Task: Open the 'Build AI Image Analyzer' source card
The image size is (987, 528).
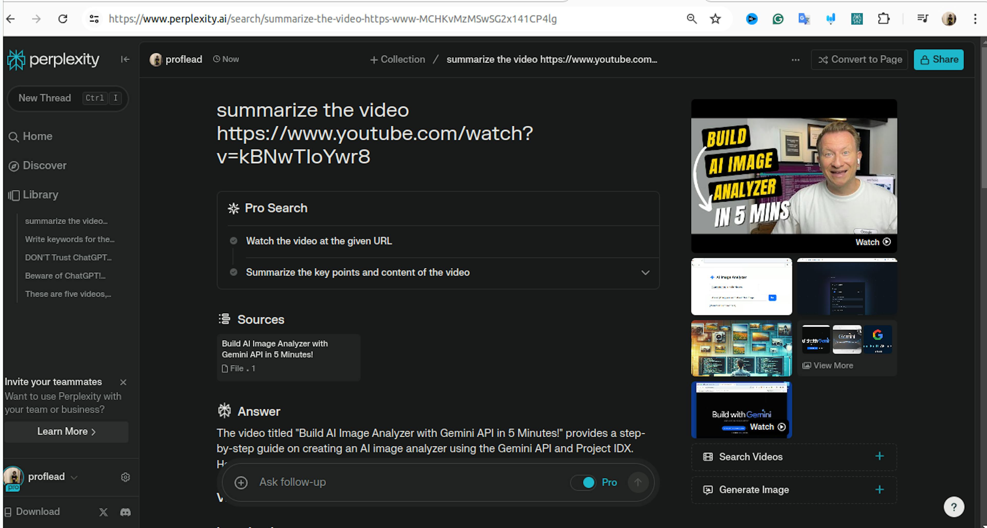Action: point(288,357)
